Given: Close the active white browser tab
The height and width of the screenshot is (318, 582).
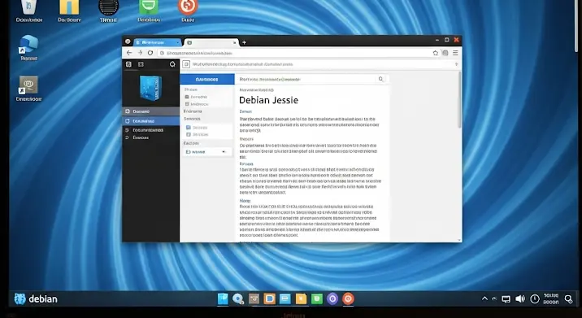Looking at the screenshot, I should pyautogui.click(x=234, y=43).
